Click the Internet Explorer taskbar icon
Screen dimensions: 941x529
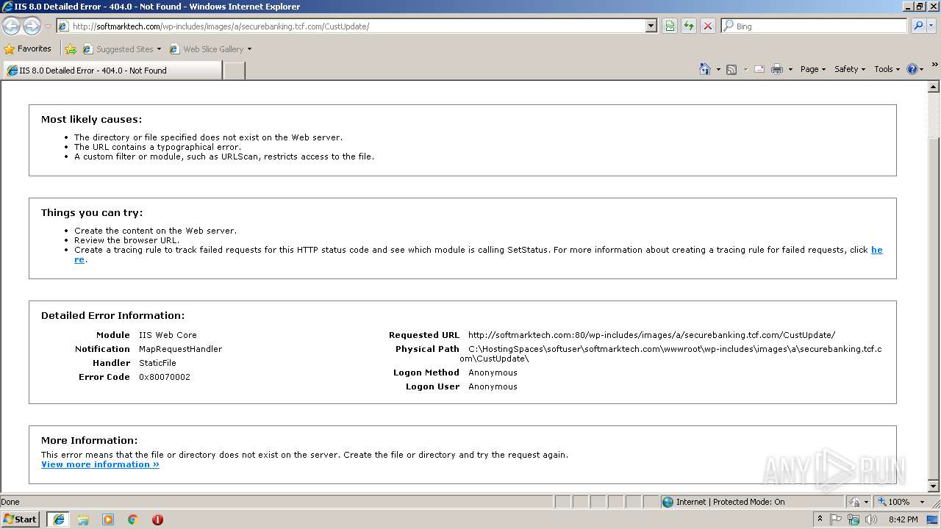(x=58, y=519)
